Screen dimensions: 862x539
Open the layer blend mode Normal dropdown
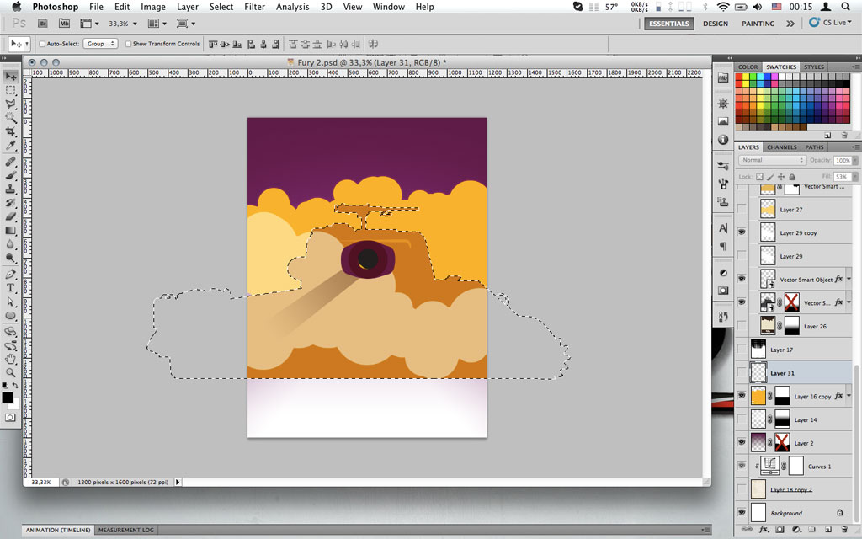(772, 160)
